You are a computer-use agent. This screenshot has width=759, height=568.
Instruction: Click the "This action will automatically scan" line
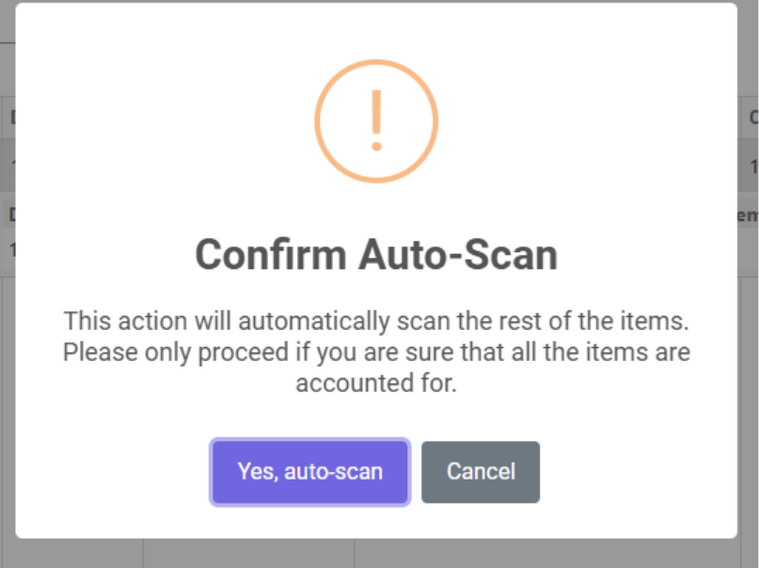[376, 321]
